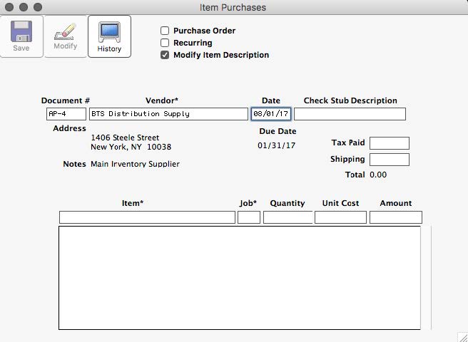Toggle the Recurring checkbox
468x342 pixels.
point(165,43)
